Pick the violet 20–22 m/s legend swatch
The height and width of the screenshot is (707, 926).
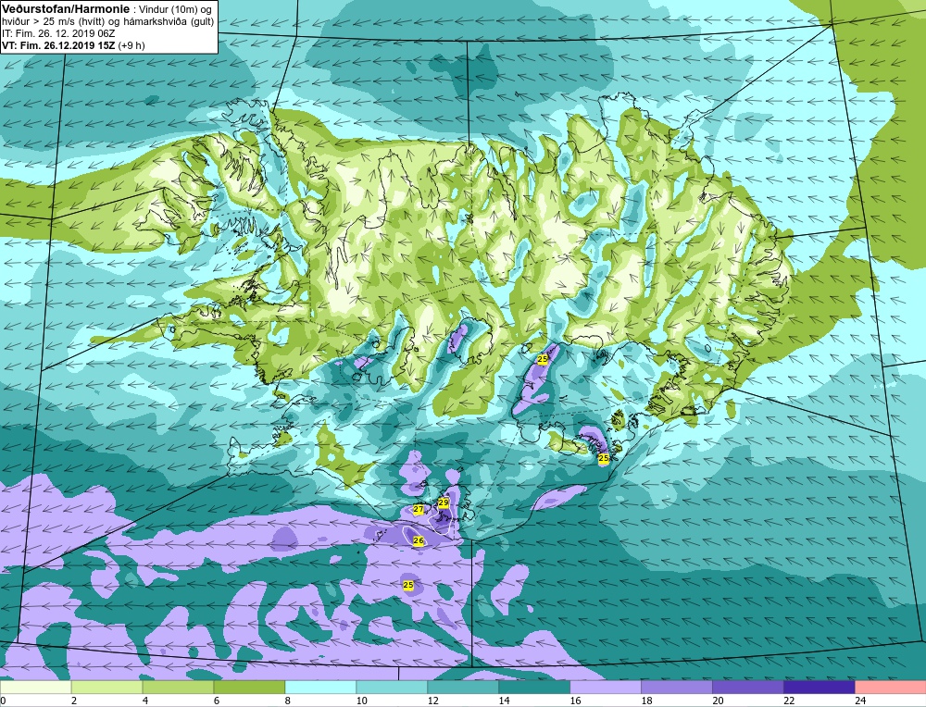(747, 688)
